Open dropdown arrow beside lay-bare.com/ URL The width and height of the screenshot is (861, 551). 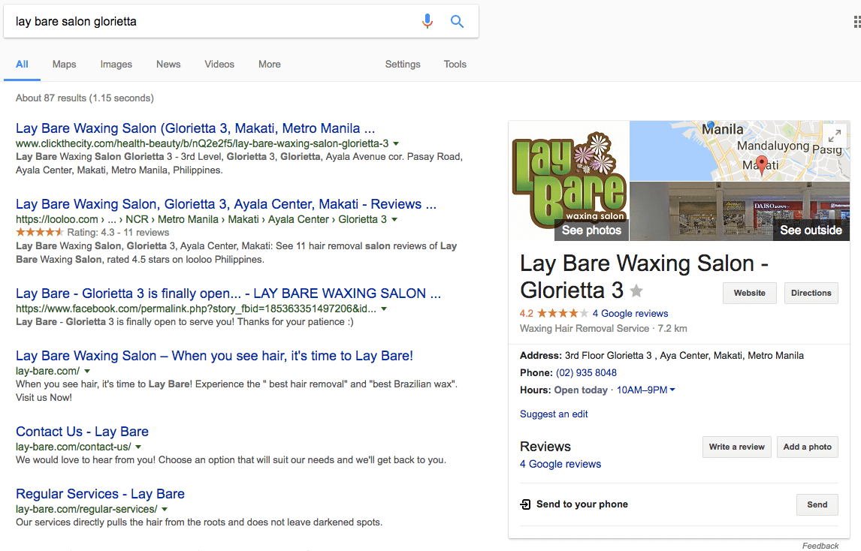pos(86,372)
